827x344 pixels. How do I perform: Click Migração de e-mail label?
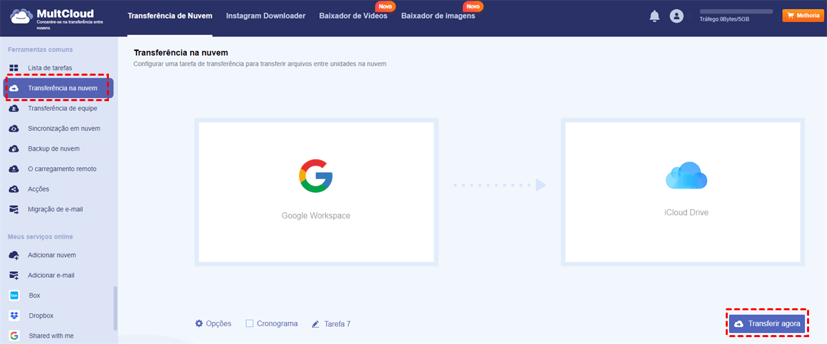point(56,209)
